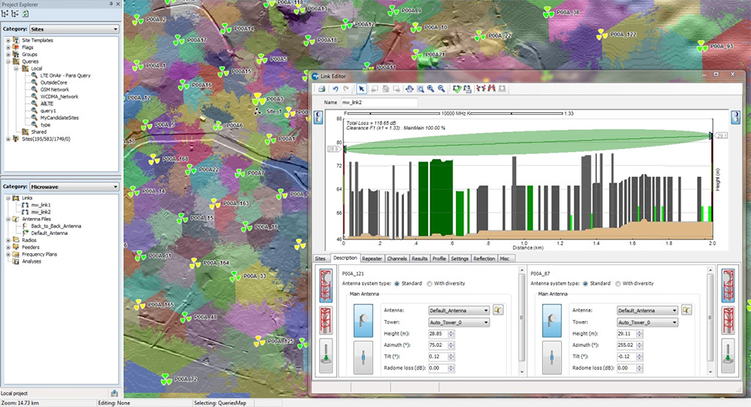Click the refresh icon in Project Explorer
The width and height of the screenshot is (751, 407).
pos(25,14)
